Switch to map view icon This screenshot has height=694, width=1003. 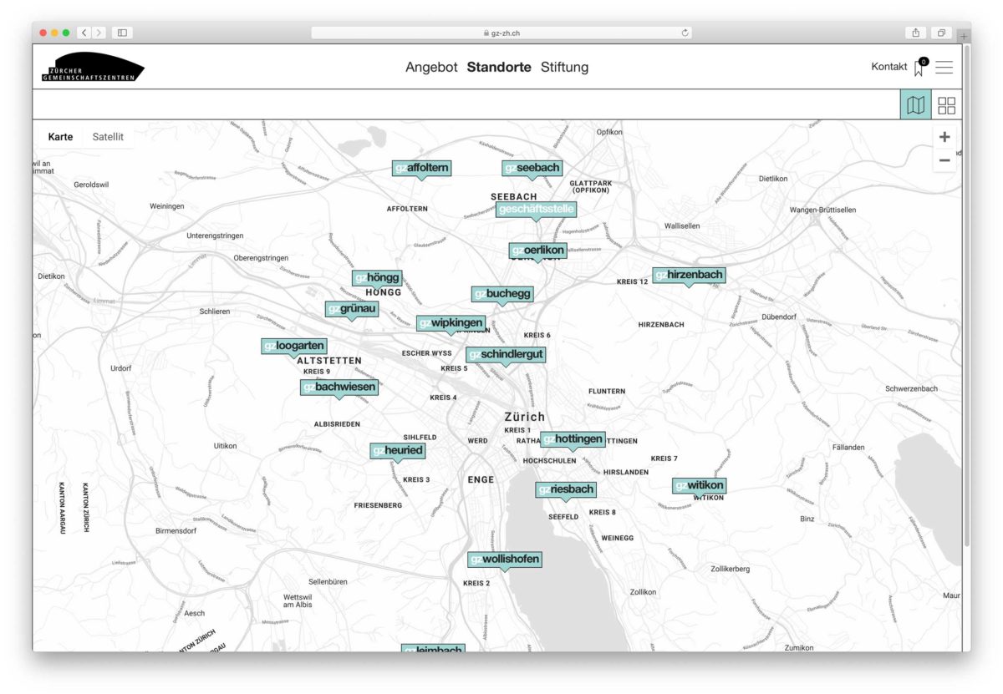pos(916,105)
